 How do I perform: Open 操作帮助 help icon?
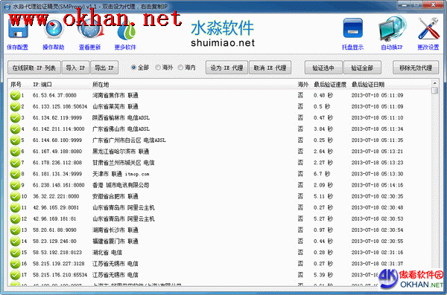[54, 29]
